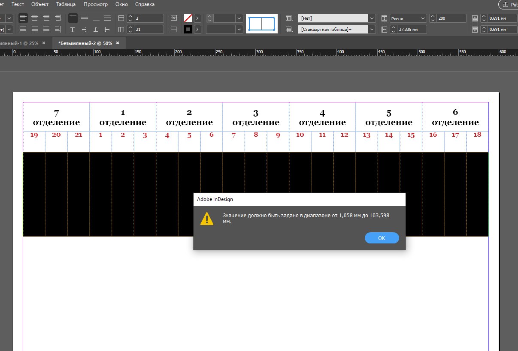Click the Publish button in the top corner
This screenshot has width=518, height=351.
(508, 4)
